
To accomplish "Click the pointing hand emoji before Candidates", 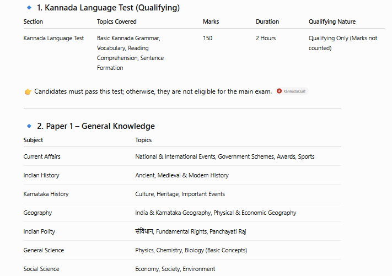I will coord(28,91).
